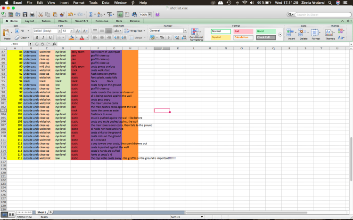Toggle Bold formatting
Image resolution: width=353 pixels, height=220 pixels.
point(37,37)
